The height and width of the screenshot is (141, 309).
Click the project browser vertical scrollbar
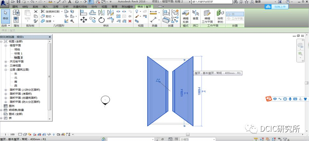[50, 77]
